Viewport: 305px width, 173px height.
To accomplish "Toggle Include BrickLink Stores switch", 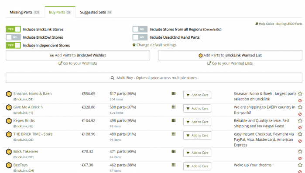I will (13, 29).
